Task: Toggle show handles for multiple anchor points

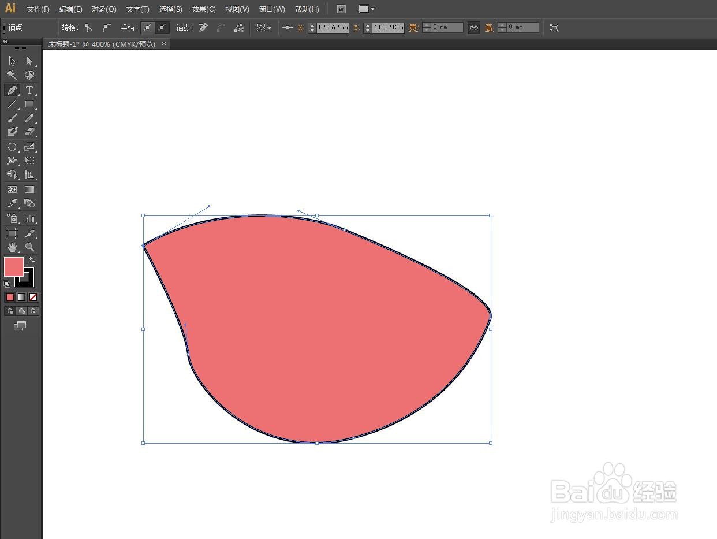Action: coord(148,28)
